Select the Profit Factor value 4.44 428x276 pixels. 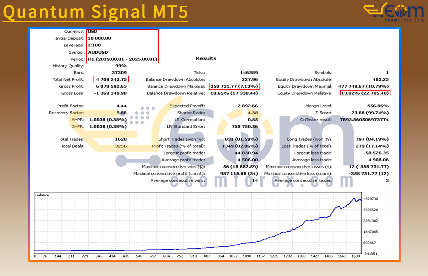[x=122, y=106]
